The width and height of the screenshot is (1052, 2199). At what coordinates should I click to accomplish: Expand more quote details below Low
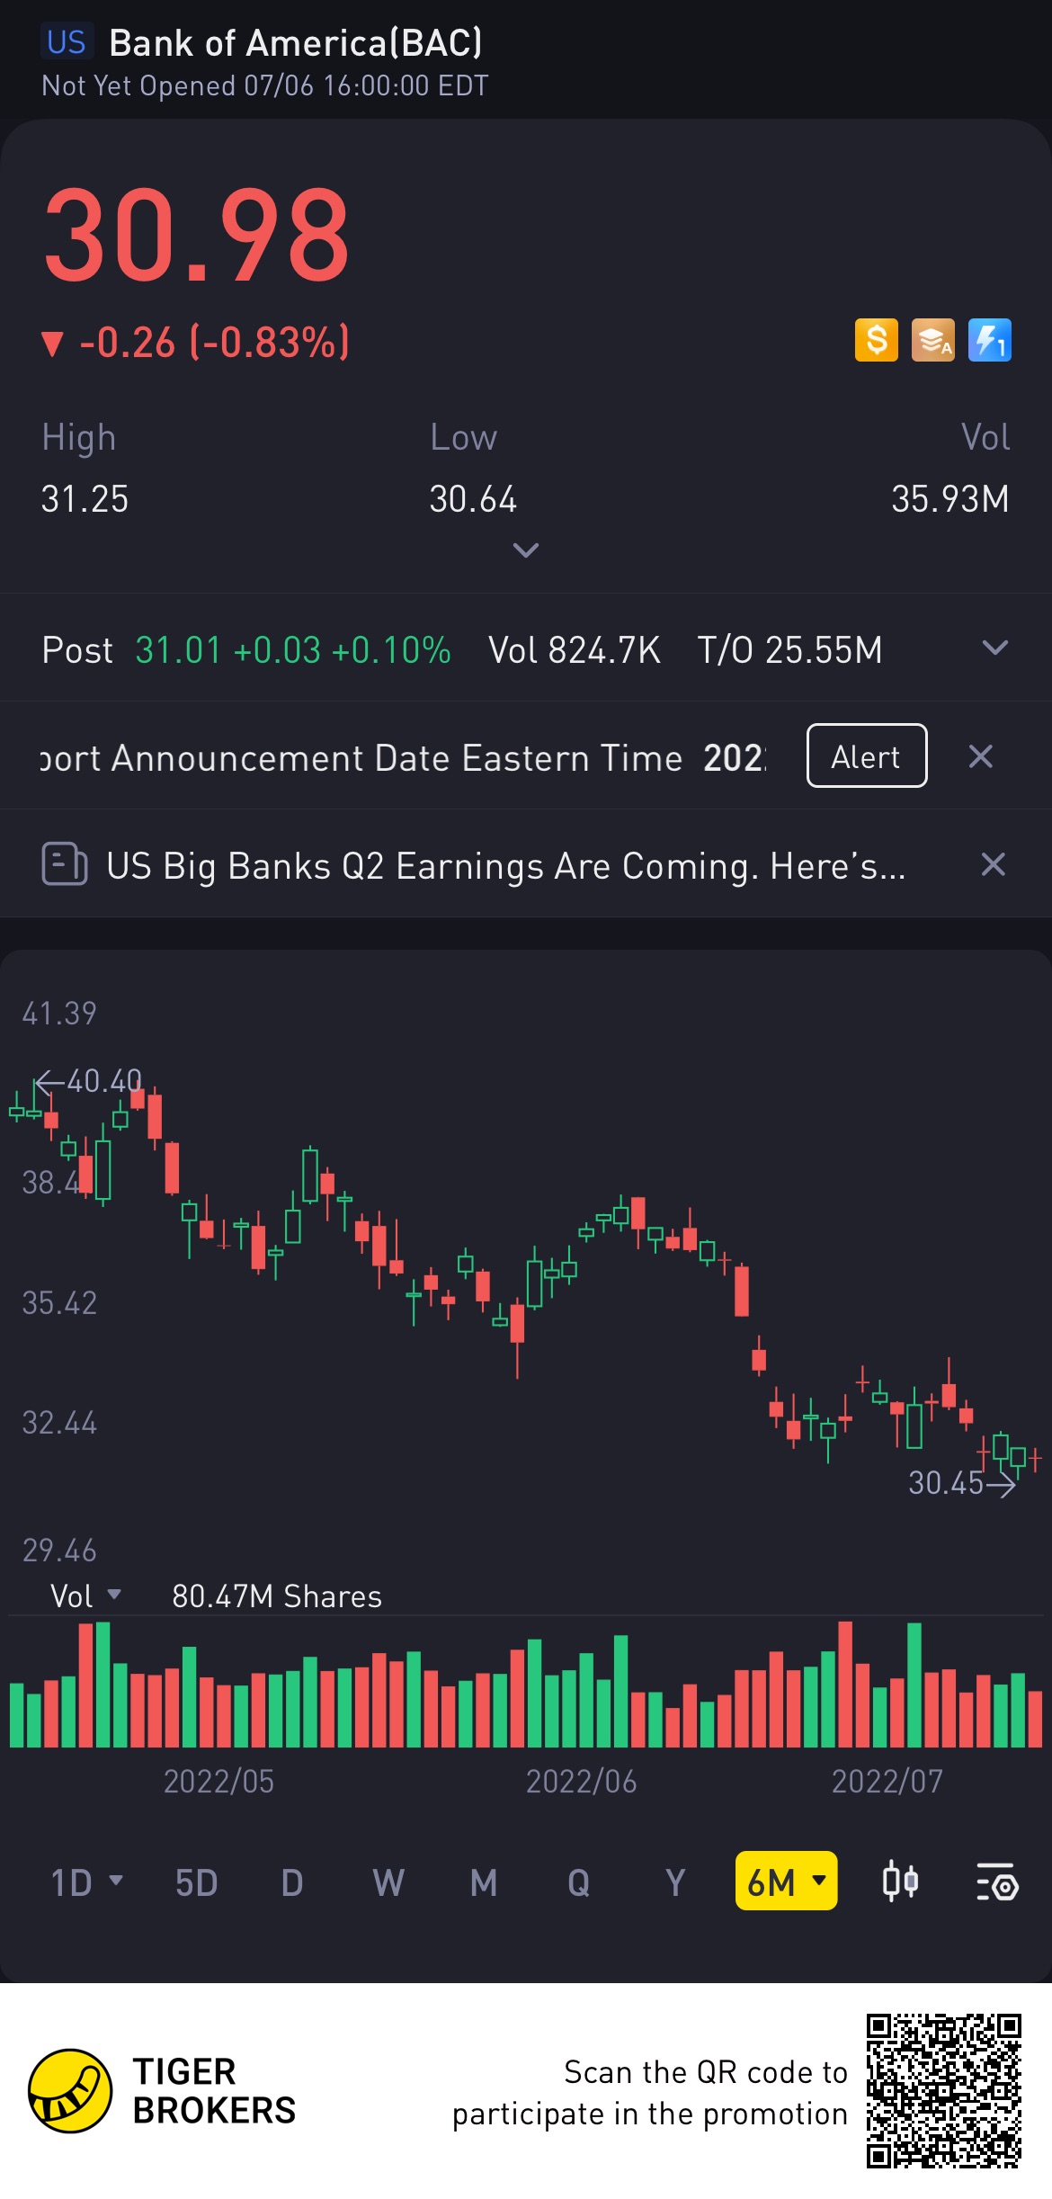coord(525,550)
